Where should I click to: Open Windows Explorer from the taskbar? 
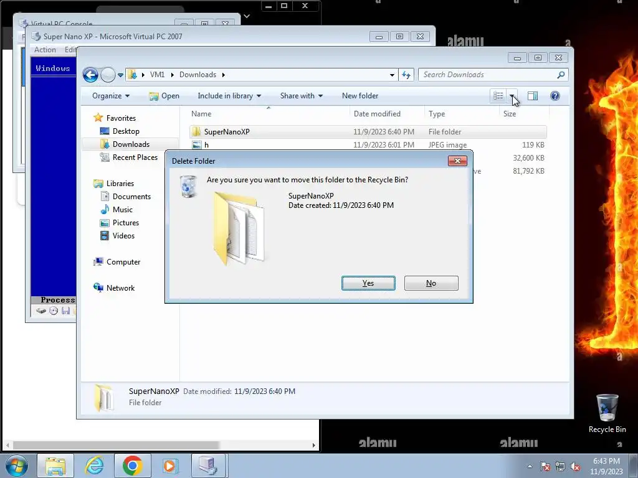pos(55,466)
